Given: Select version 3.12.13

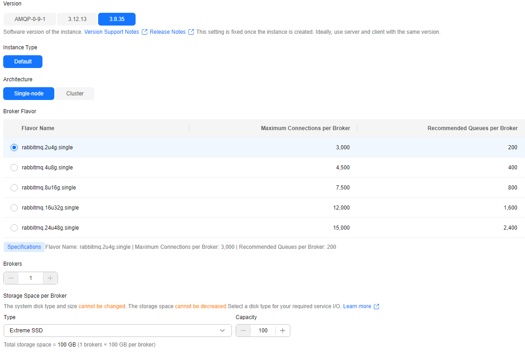Looking at the screenshot, I should [x=77, y=19].
